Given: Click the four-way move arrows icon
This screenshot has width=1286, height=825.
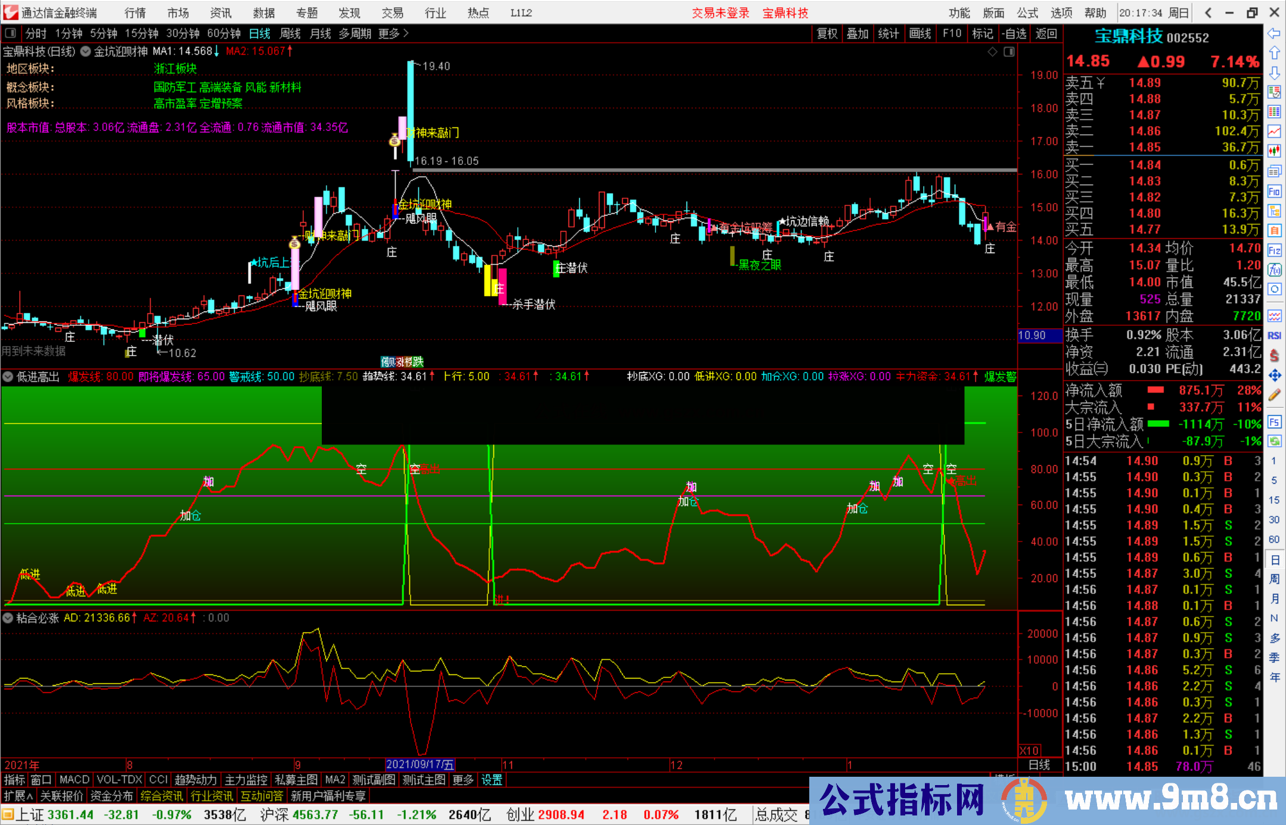Looking at the screenshot, I should [x=1274, y=375].
